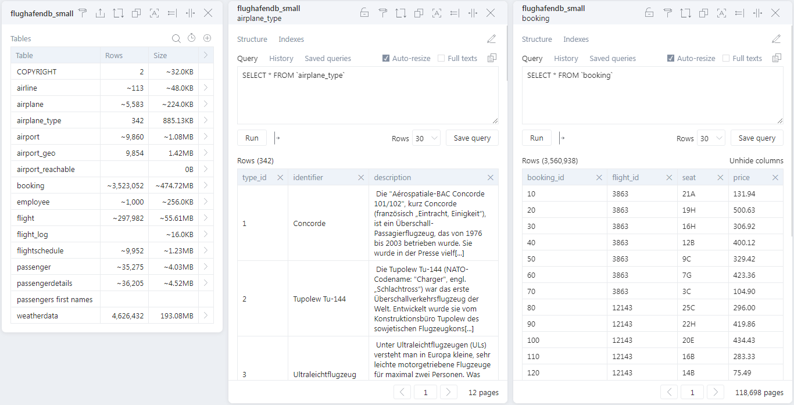Enable Full texts in the booking panel
Image resolution: width=794 pixels, height=405 pixels.
[725, 58]
